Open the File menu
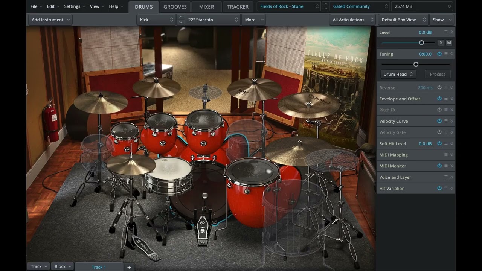 [36, 6]
